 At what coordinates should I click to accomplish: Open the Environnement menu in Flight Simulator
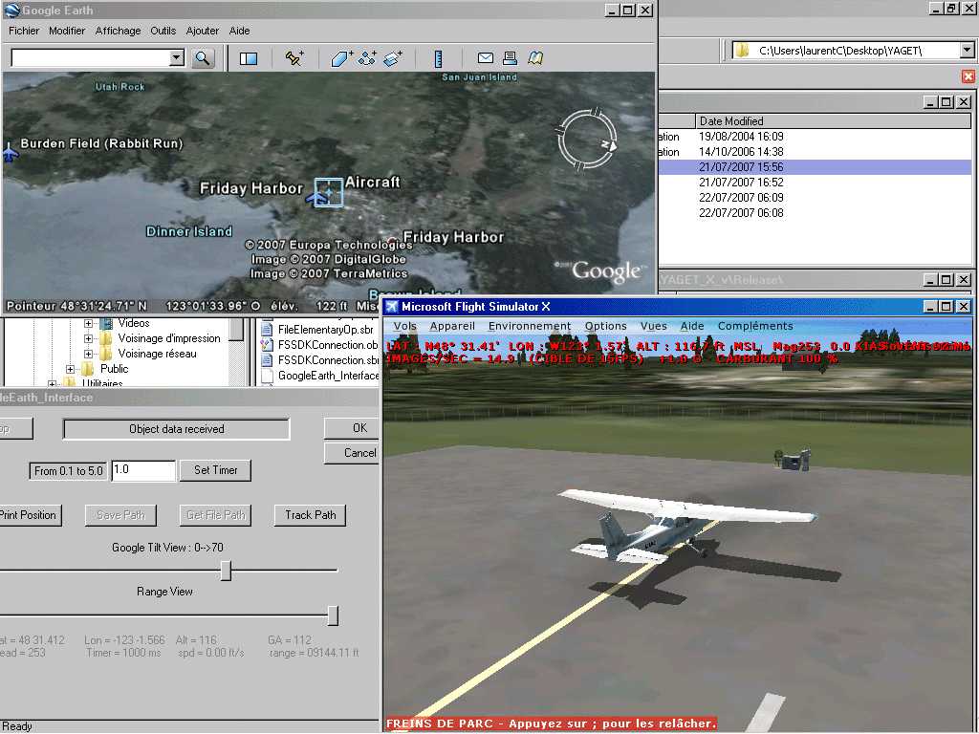click(x=529, y=326)
